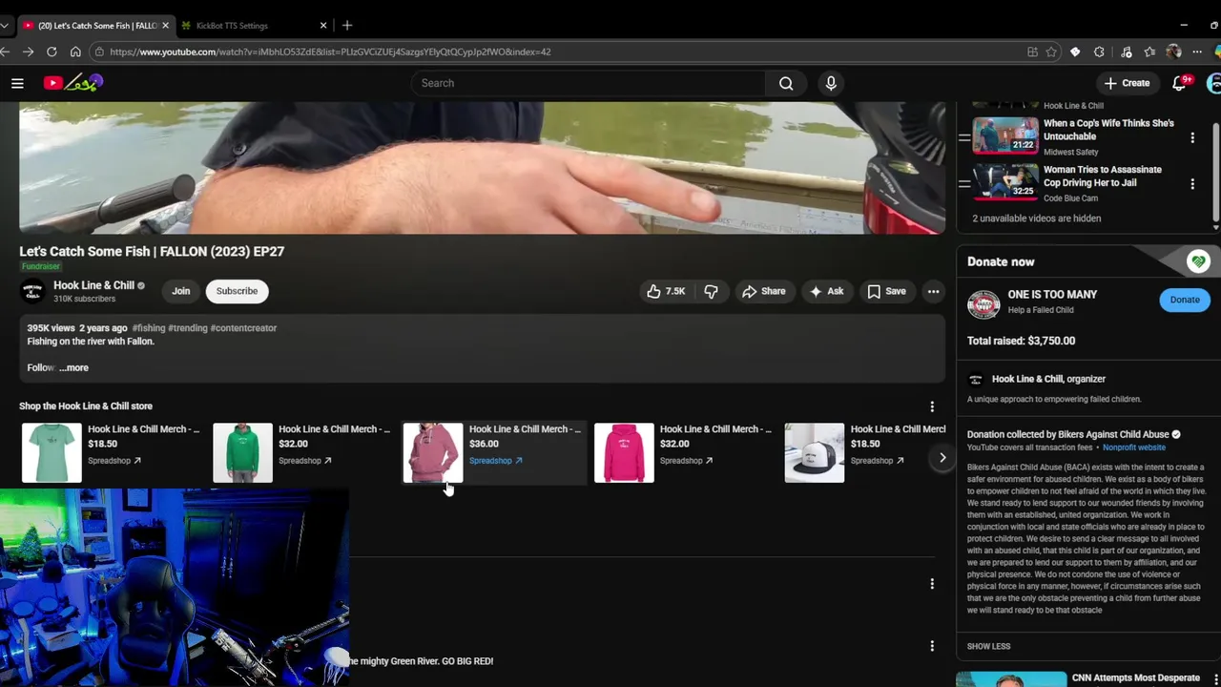Open ONE IS TOO MANY fundraiser logo
This screenshot has width=1221, height=687.
(x=983, y=303)
